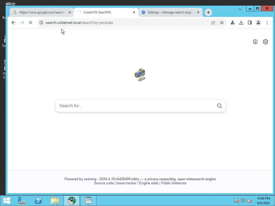Switch to Settings – Manage search engines tab
Screen dimensions: 275x206
[x=170, y=12]
